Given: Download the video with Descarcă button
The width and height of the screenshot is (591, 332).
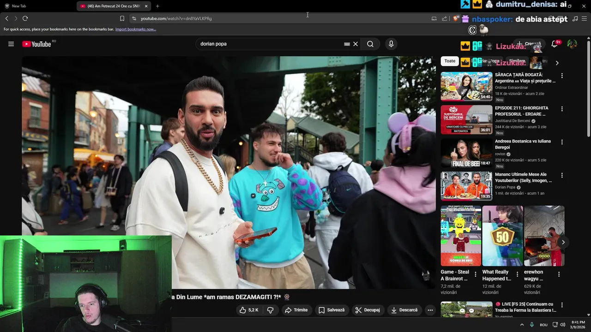Looking at the screenshot, I should pyautogui.click(x=404, y=310).
